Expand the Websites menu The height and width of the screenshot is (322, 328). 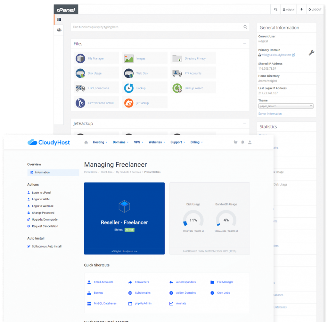tap(157, 142)
